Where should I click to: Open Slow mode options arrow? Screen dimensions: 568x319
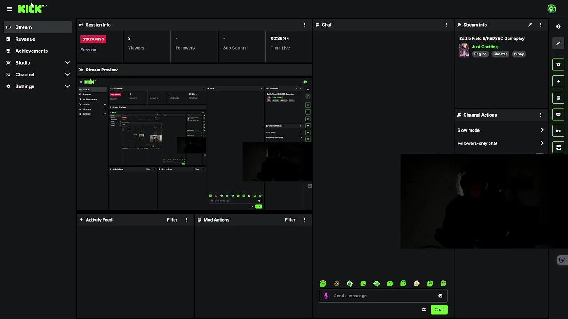click(542, 130)
